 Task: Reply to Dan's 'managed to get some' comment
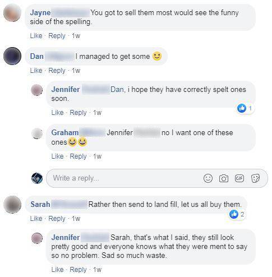tap(57, 71)
